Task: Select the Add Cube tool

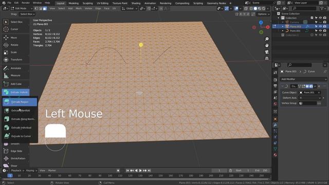Action: (16, 84)
